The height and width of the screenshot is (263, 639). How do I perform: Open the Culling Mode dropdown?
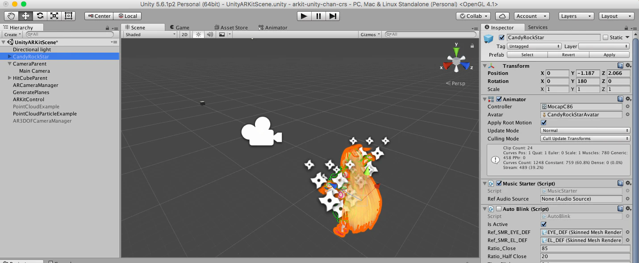point(585,139)
